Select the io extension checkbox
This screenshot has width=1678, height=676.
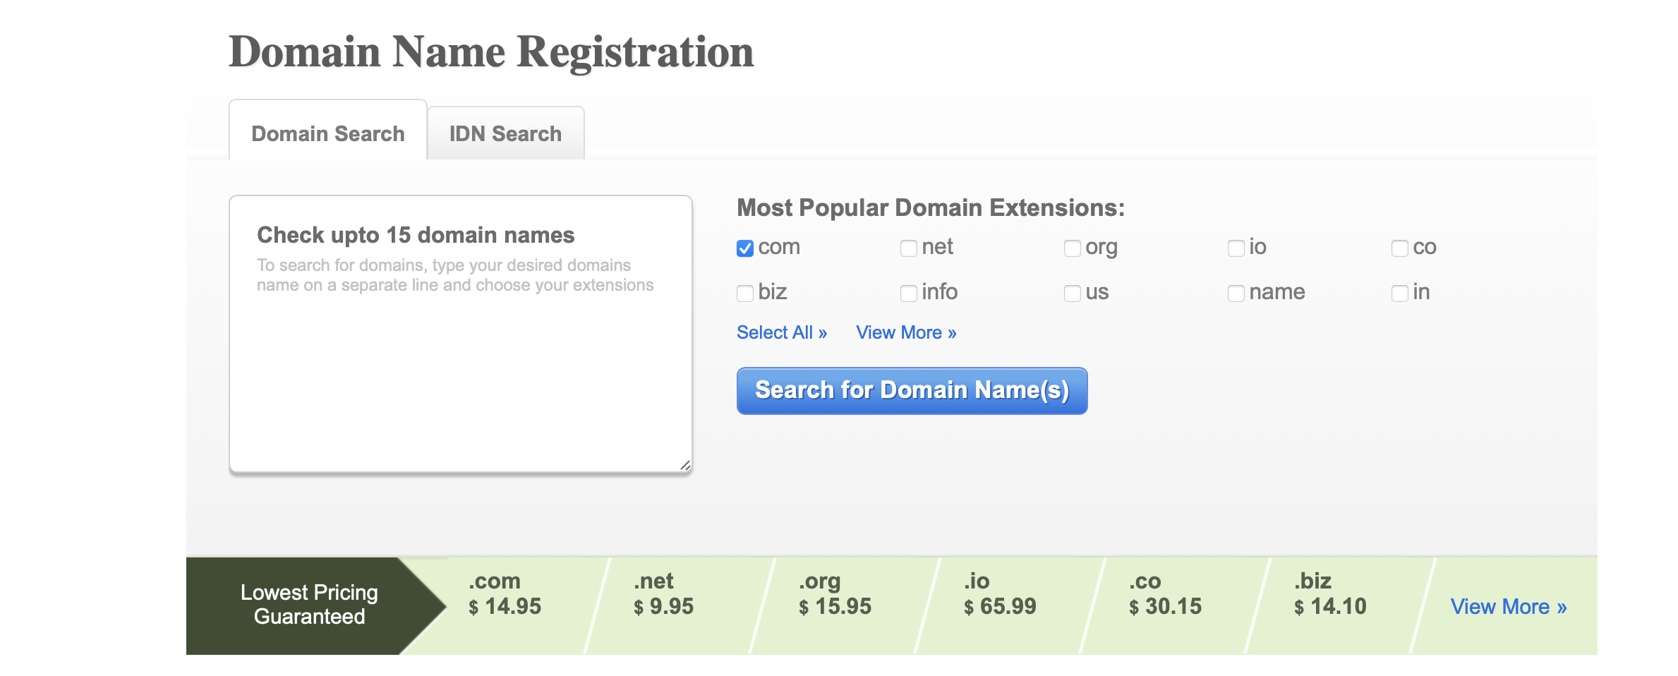click(1236, 248)
